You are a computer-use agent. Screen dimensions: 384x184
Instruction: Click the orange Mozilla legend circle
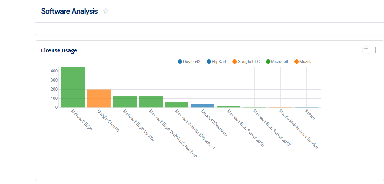[x=297, y=62]
